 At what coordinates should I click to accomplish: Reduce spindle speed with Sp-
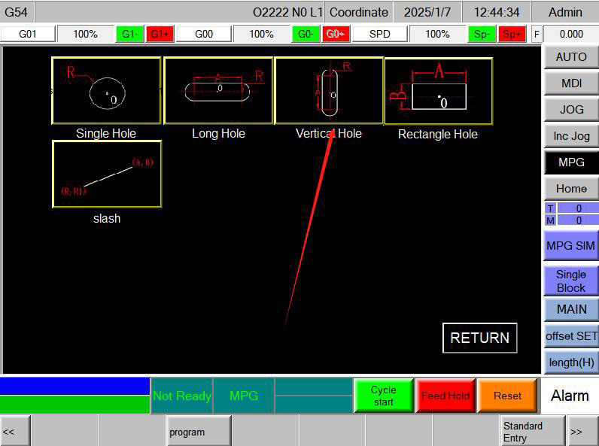tap(482, 34)
